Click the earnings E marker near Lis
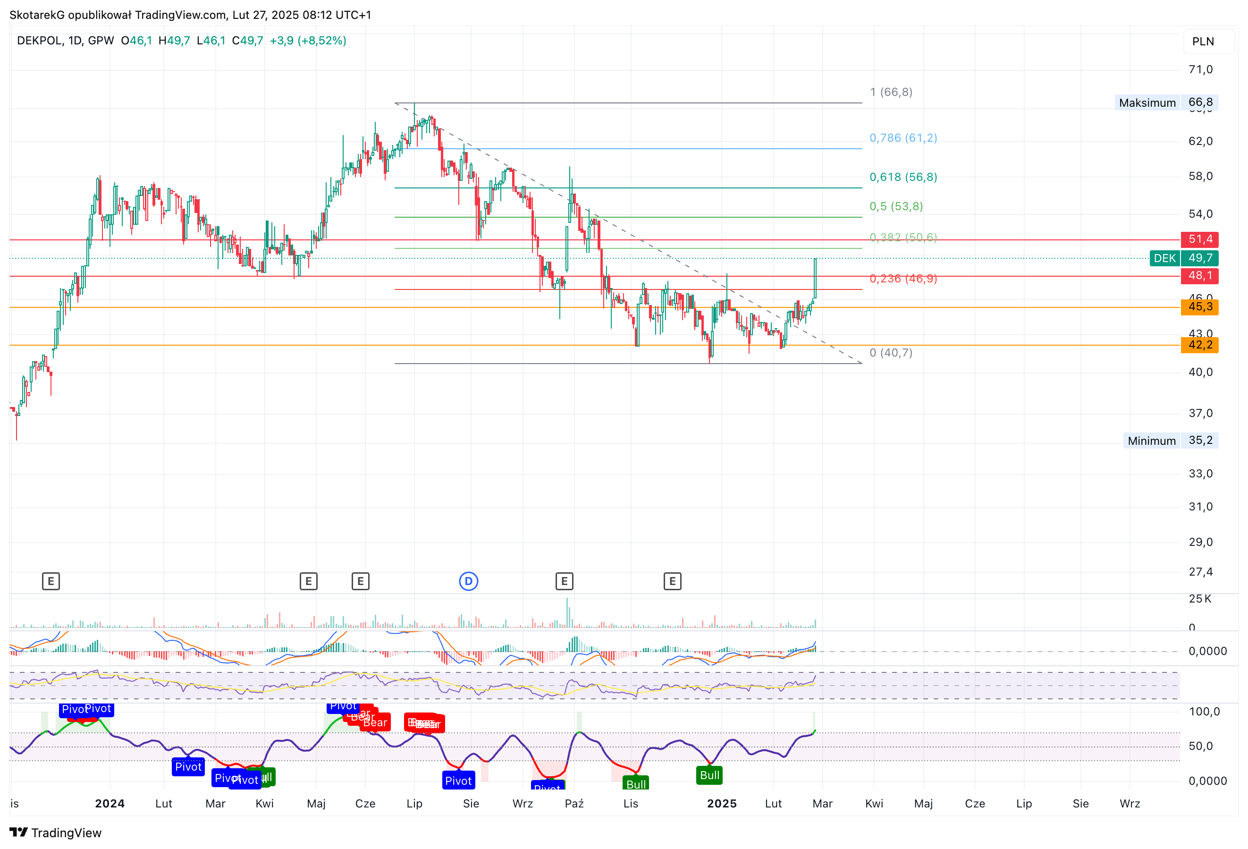 (x=672, y=581)
